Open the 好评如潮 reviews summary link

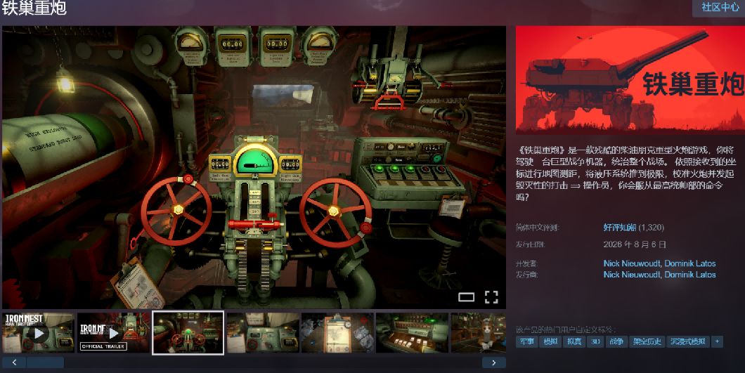point(620,227)
